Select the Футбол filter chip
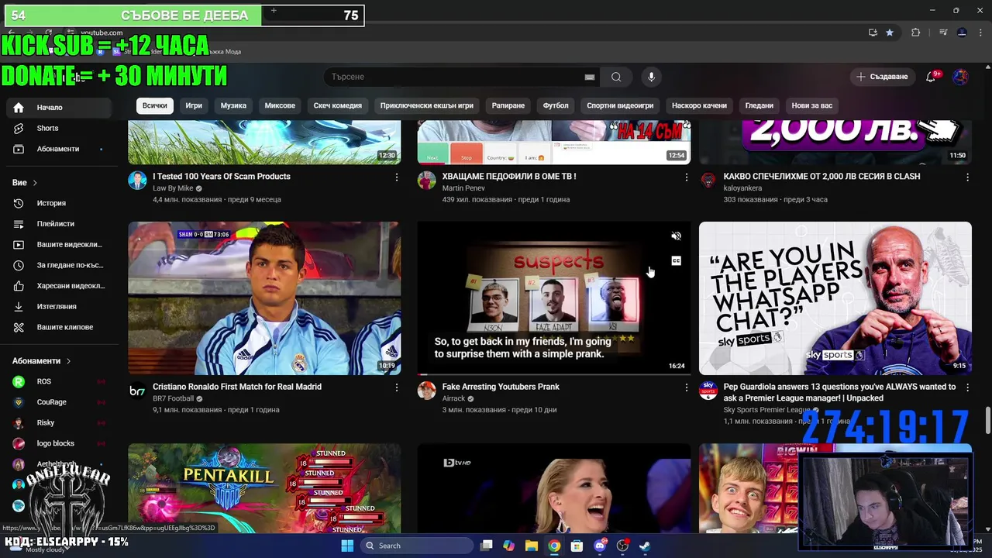 pos(556,105)
